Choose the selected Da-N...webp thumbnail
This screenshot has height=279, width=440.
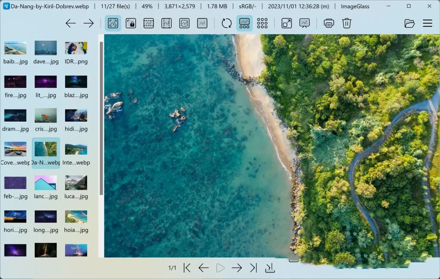point(46,153)
